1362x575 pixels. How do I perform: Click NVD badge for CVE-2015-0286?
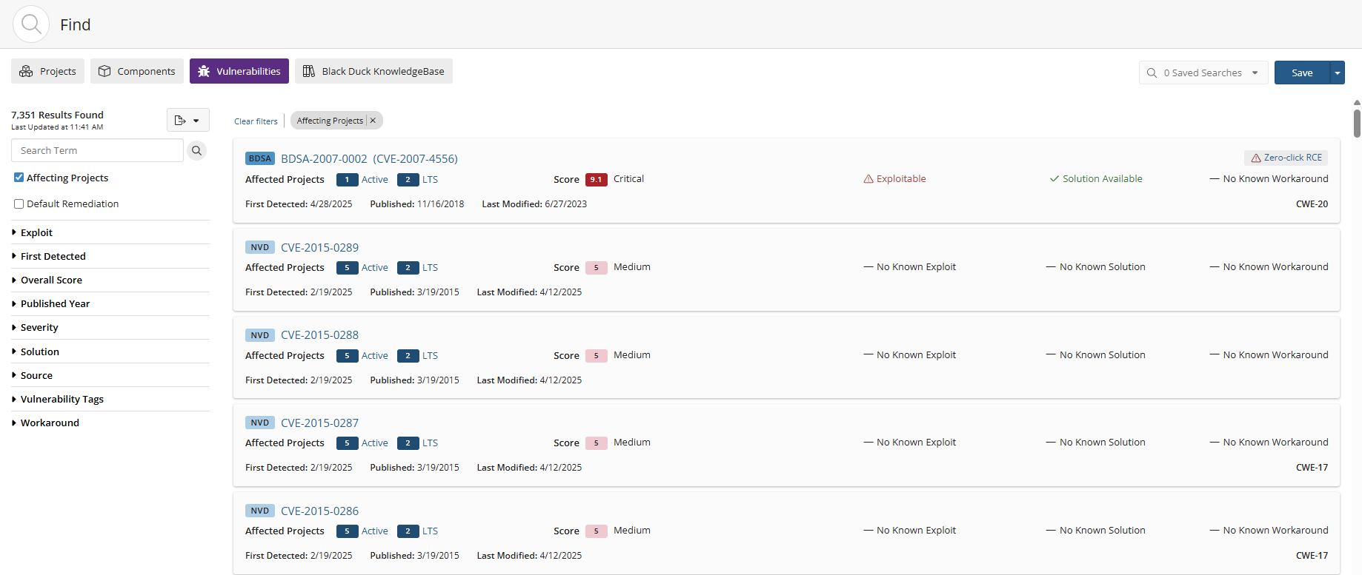260,511
